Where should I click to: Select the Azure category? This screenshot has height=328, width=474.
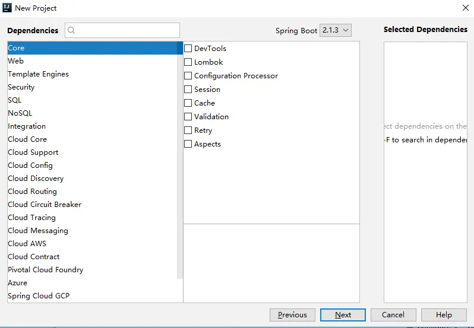coord(92,283)
